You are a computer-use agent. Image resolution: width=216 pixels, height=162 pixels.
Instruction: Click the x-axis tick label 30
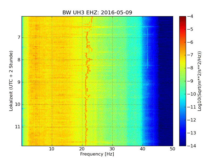(x=112, y=149)
